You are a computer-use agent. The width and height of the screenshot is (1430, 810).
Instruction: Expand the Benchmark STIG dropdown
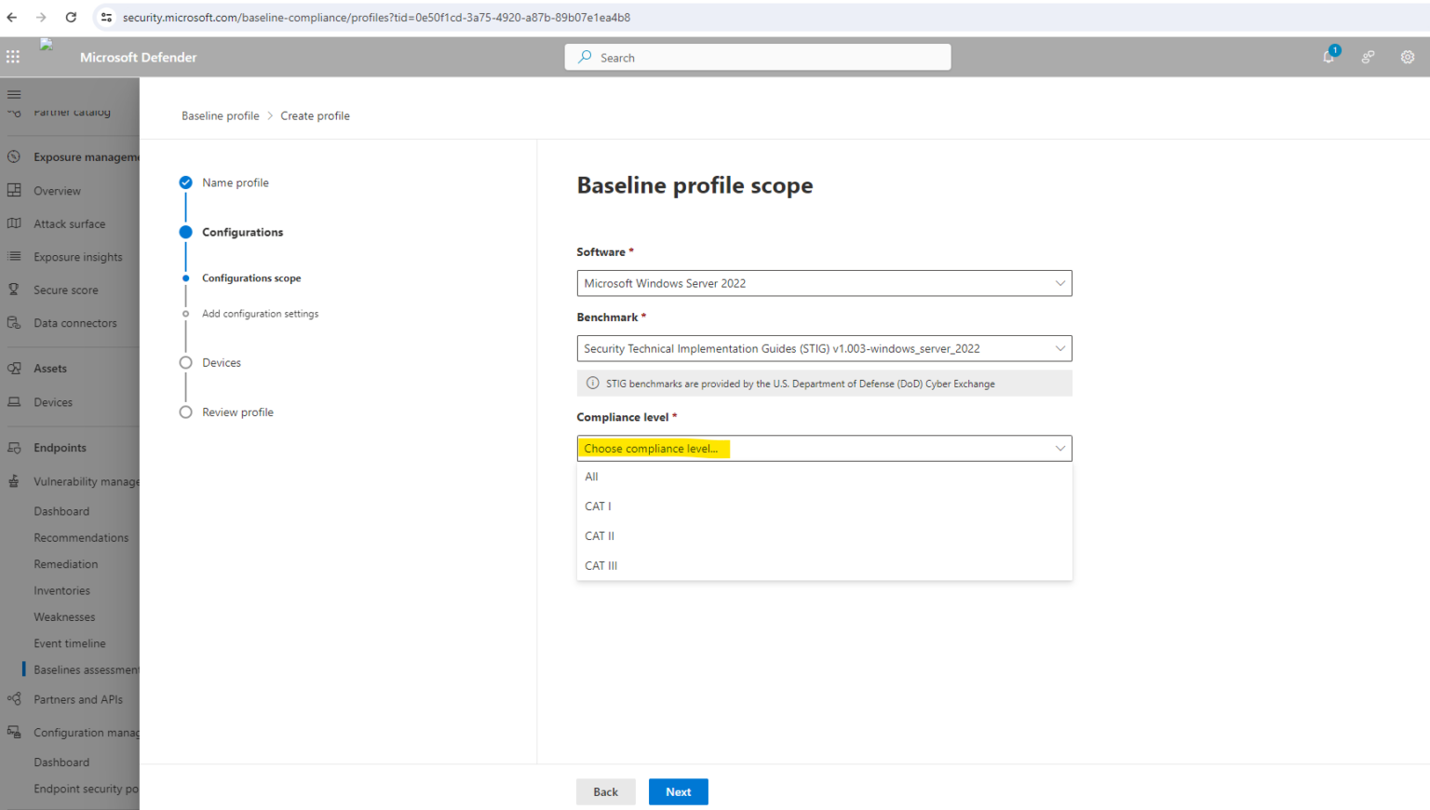click(x=824, y=348)
